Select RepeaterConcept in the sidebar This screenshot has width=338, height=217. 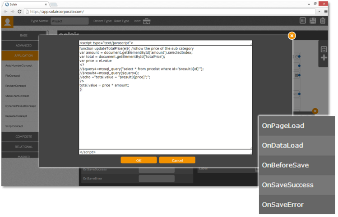click(x=16, y=116)
